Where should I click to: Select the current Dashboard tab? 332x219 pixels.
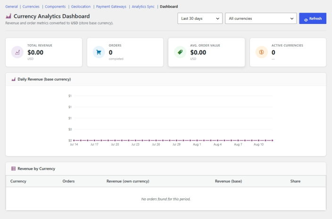(x=169, y=7)
